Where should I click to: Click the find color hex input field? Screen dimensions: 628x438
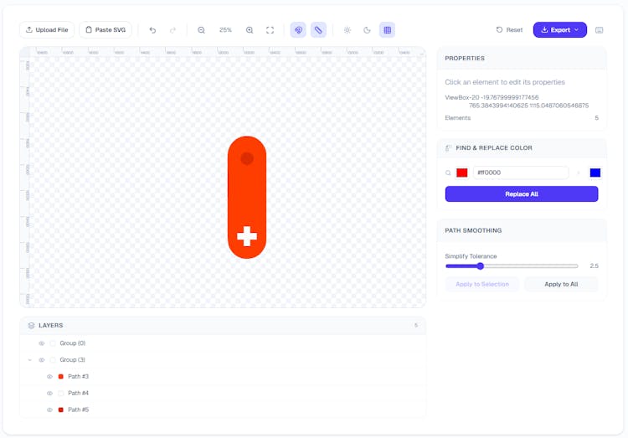pos(520,173)
